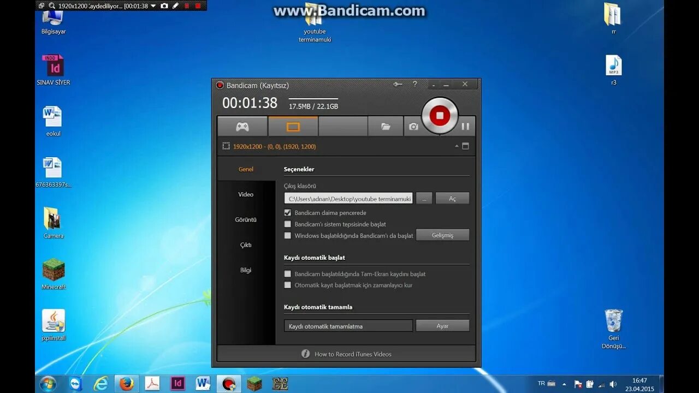Open the Görüntü tab
The width and height of the screenshot is (699, 393).
pos(246,219)
